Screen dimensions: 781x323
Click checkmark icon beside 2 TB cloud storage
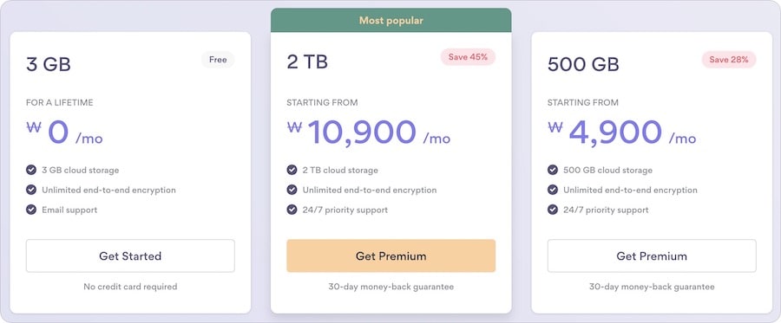292,170
